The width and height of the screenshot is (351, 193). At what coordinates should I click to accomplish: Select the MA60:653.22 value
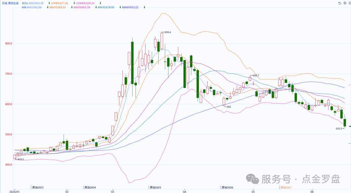pos(130,7)
